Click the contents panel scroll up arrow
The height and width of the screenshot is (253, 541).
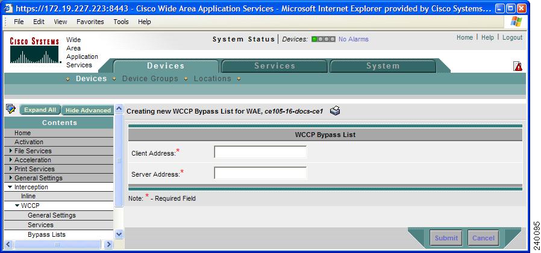coord(119,109)
